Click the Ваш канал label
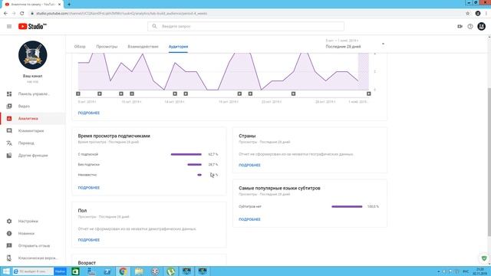 (x=32, y=76)
